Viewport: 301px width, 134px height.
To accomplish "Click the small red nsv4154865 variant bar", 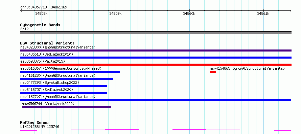I will (213, 72).
